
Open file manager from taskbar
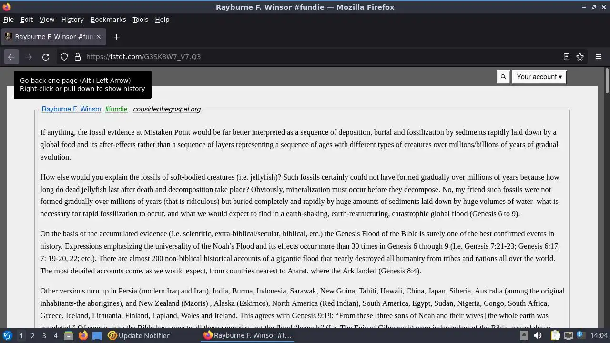[69, 336]
